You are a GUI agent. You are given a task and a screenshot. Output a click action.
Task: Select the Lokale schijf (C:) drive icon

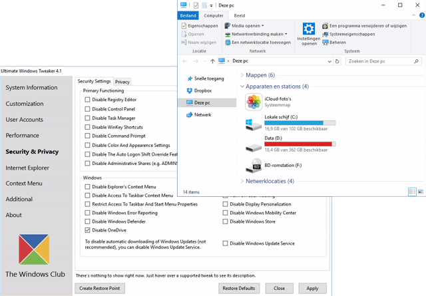pos(254,124)
